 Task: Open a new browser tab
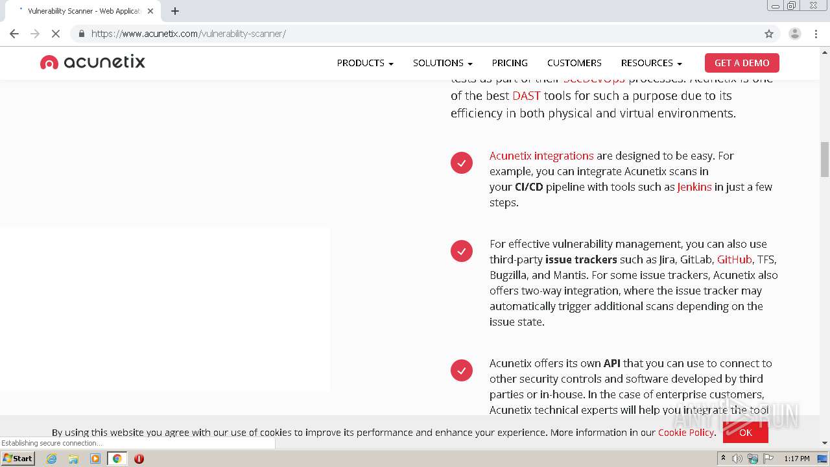point(175,11)
